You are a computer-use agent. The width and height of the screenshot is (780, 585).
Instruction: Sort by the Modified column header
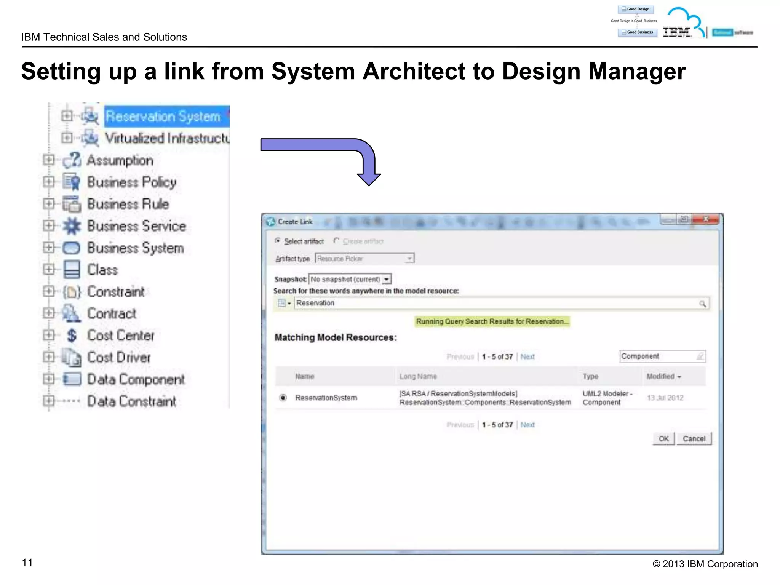pos(663,376)
